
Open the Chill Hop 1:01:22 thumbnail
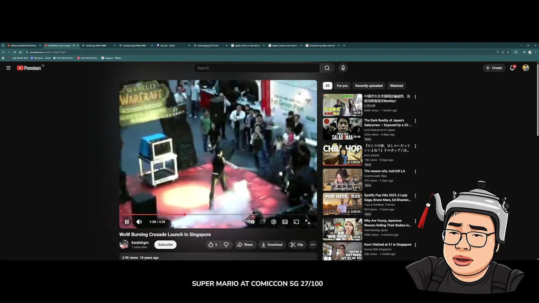(x=342, y=154)
